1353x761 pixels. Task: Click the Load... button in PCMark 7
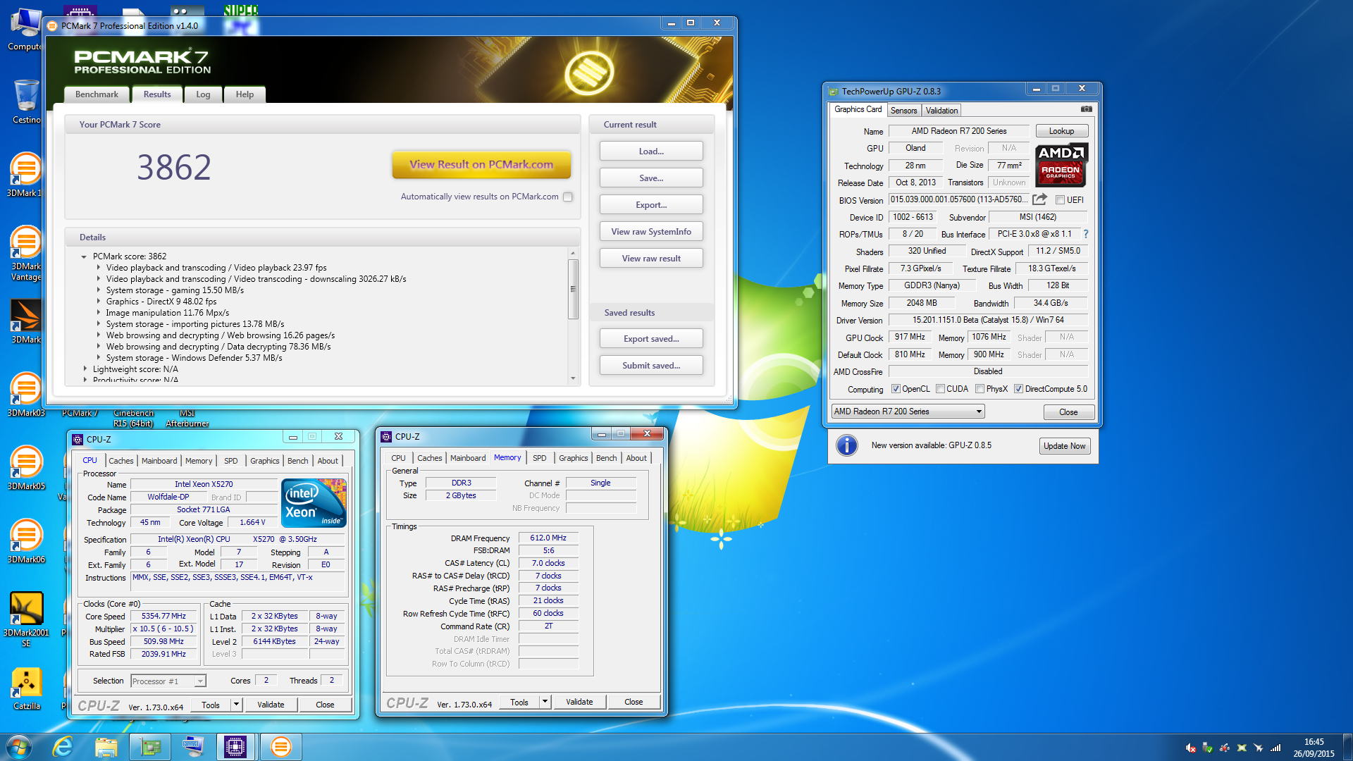(651, 151)
